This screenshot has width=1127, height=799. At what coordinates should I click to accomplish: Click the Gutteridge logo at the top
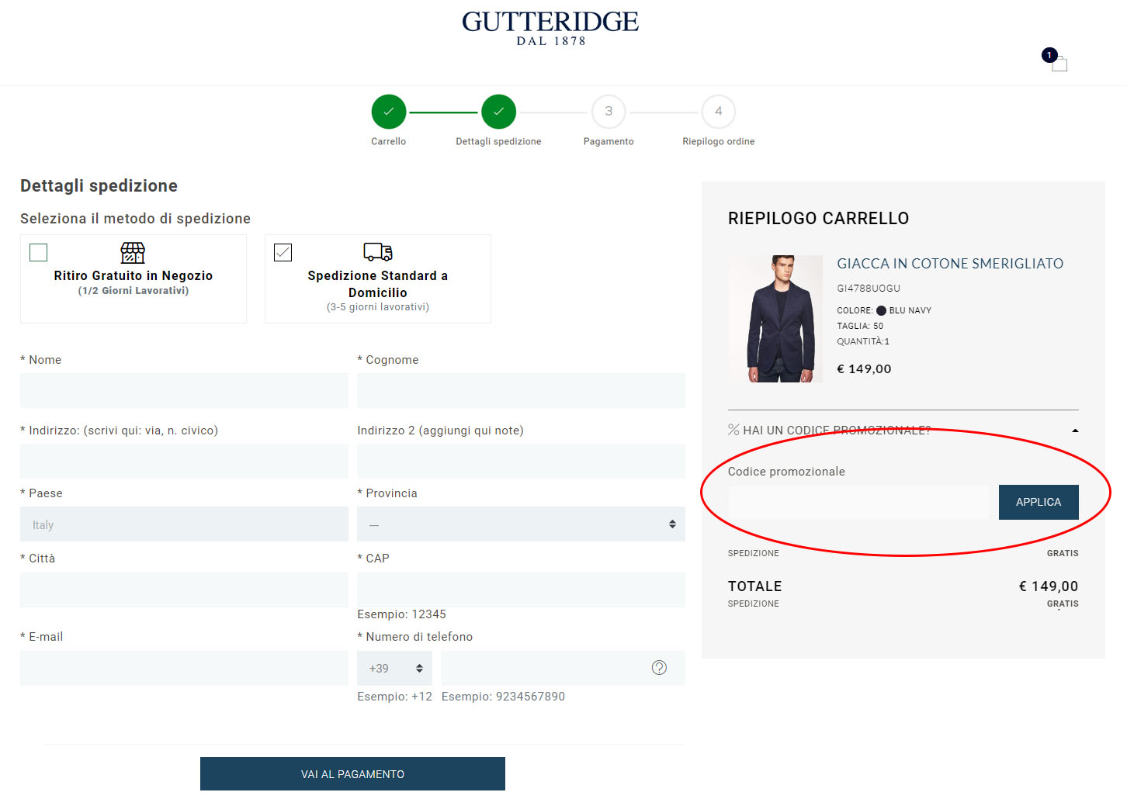click(550, 29)
